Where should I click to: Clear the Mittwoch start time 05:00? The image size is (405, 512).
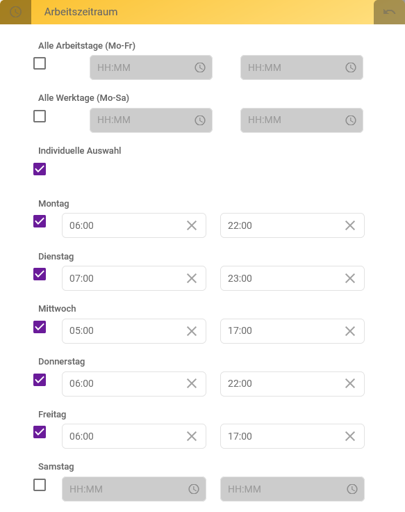coord(192,331)
